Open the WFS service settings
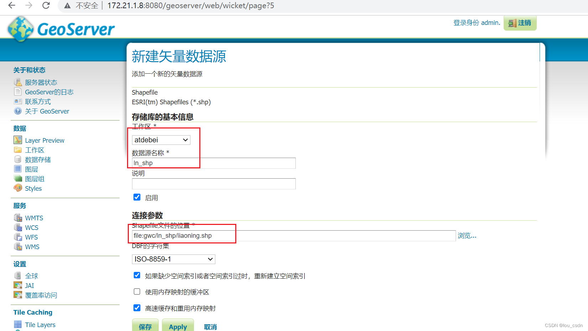588x331 pixels. point(31,237)
